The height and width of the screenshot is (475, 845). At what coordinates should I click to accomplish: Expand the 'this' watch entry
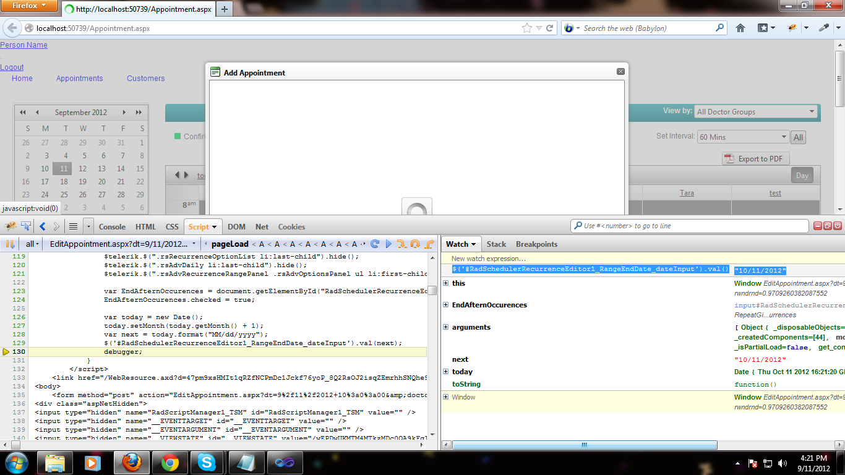coord(446,283)
